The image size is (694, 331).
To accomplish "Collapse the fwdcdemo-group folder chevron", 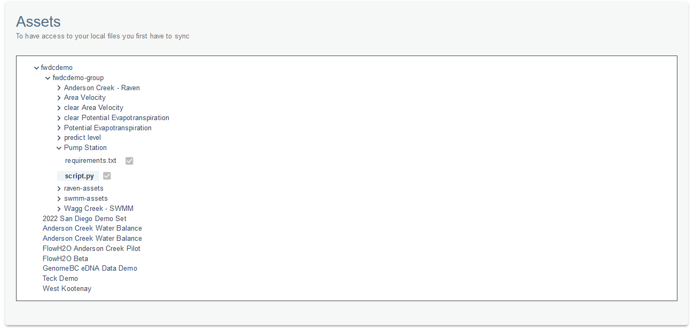I will pos(48,78).
